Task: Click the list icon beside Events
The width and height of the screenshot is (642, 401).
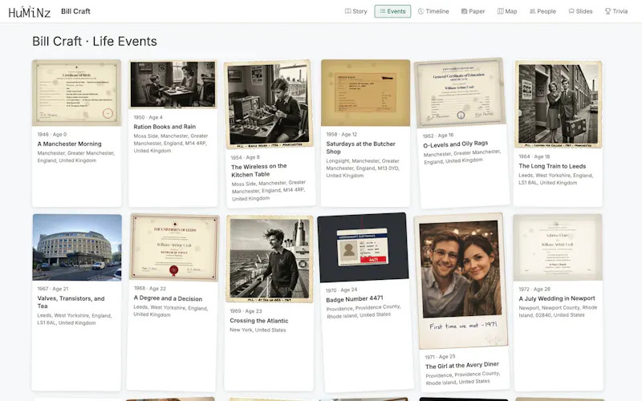Action: (x=383, y=11)
